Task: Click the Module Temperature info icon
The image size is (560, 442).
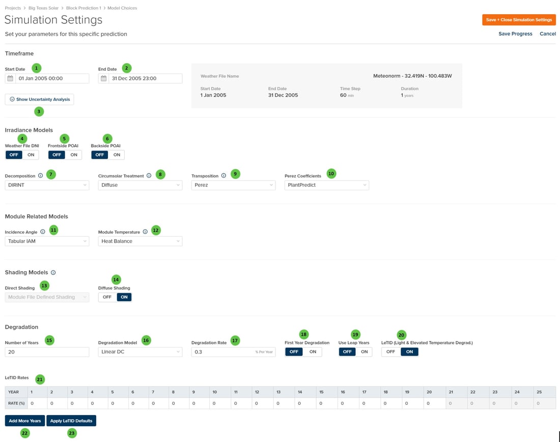Action: pyautogui.click(x=145, y=231)
